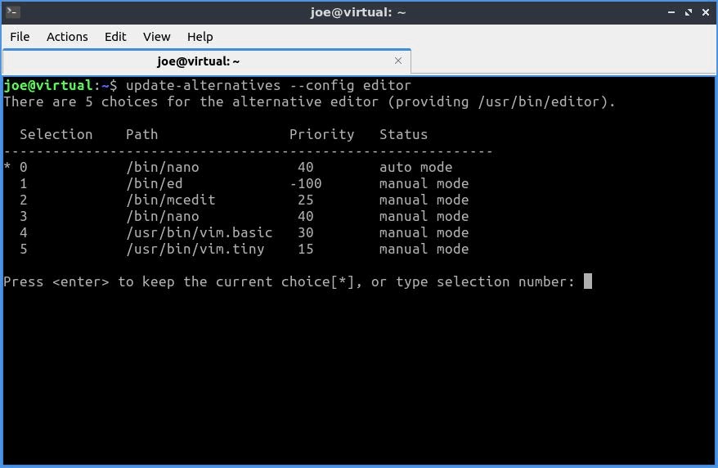This screenshot has width=718, height=468.
Task: Click the 'Press <enter> to keep' prompt text
Action: click(x=289, y=281)
